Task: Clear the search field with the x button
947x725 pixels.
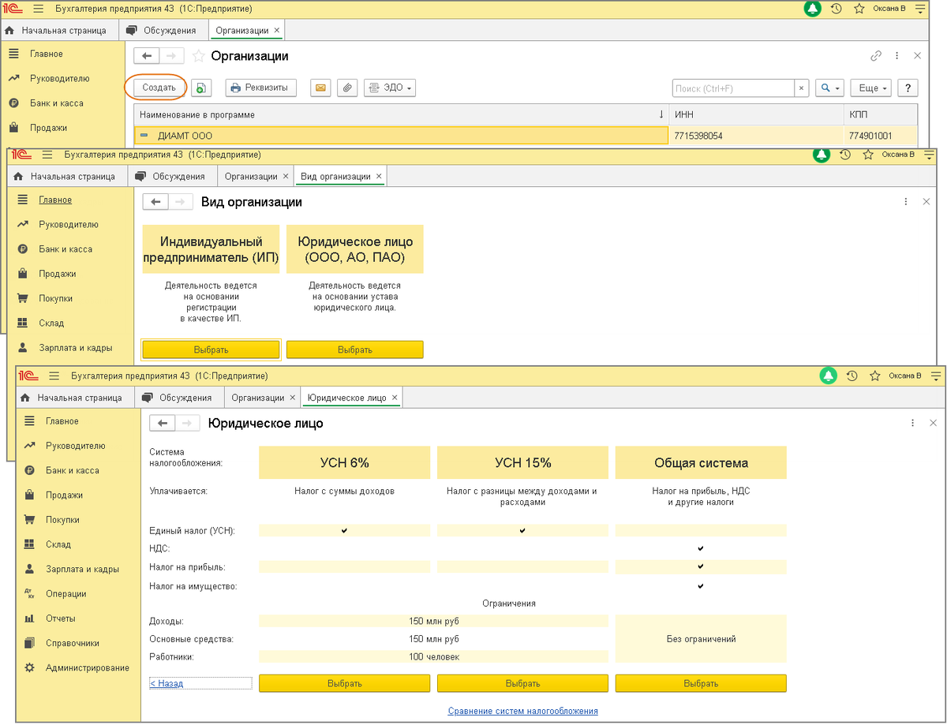Action: (x=802, y=88)
